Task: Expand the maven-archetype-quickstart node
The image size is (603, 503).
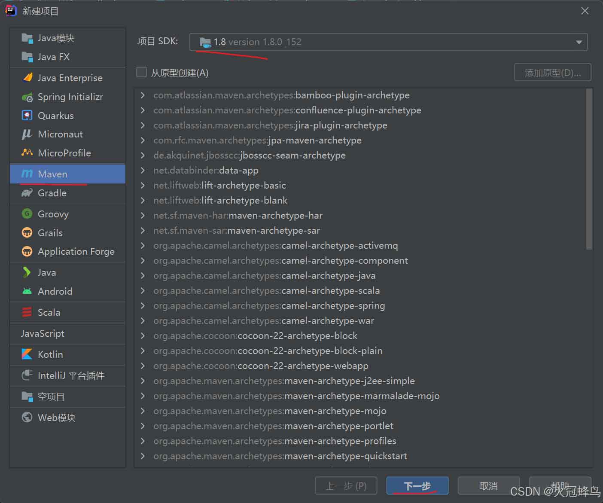Action: click(x=143, y=456)
